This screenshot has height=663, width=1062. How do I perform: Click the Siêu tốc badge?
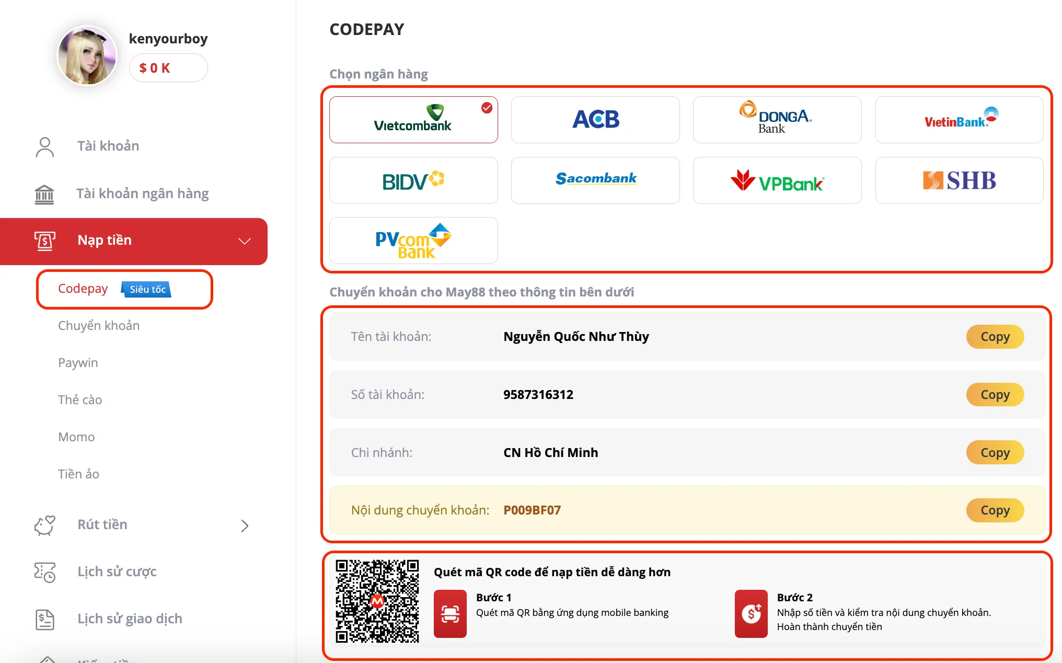pos(147,289)
